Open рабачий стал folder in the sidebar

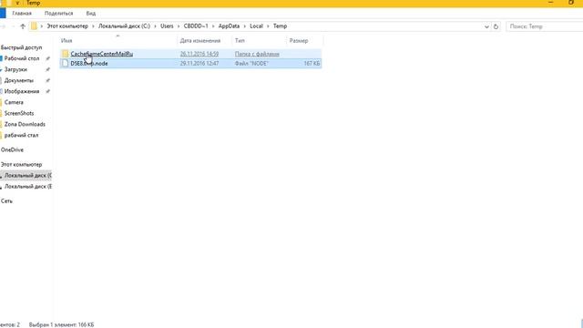(21, 136)
